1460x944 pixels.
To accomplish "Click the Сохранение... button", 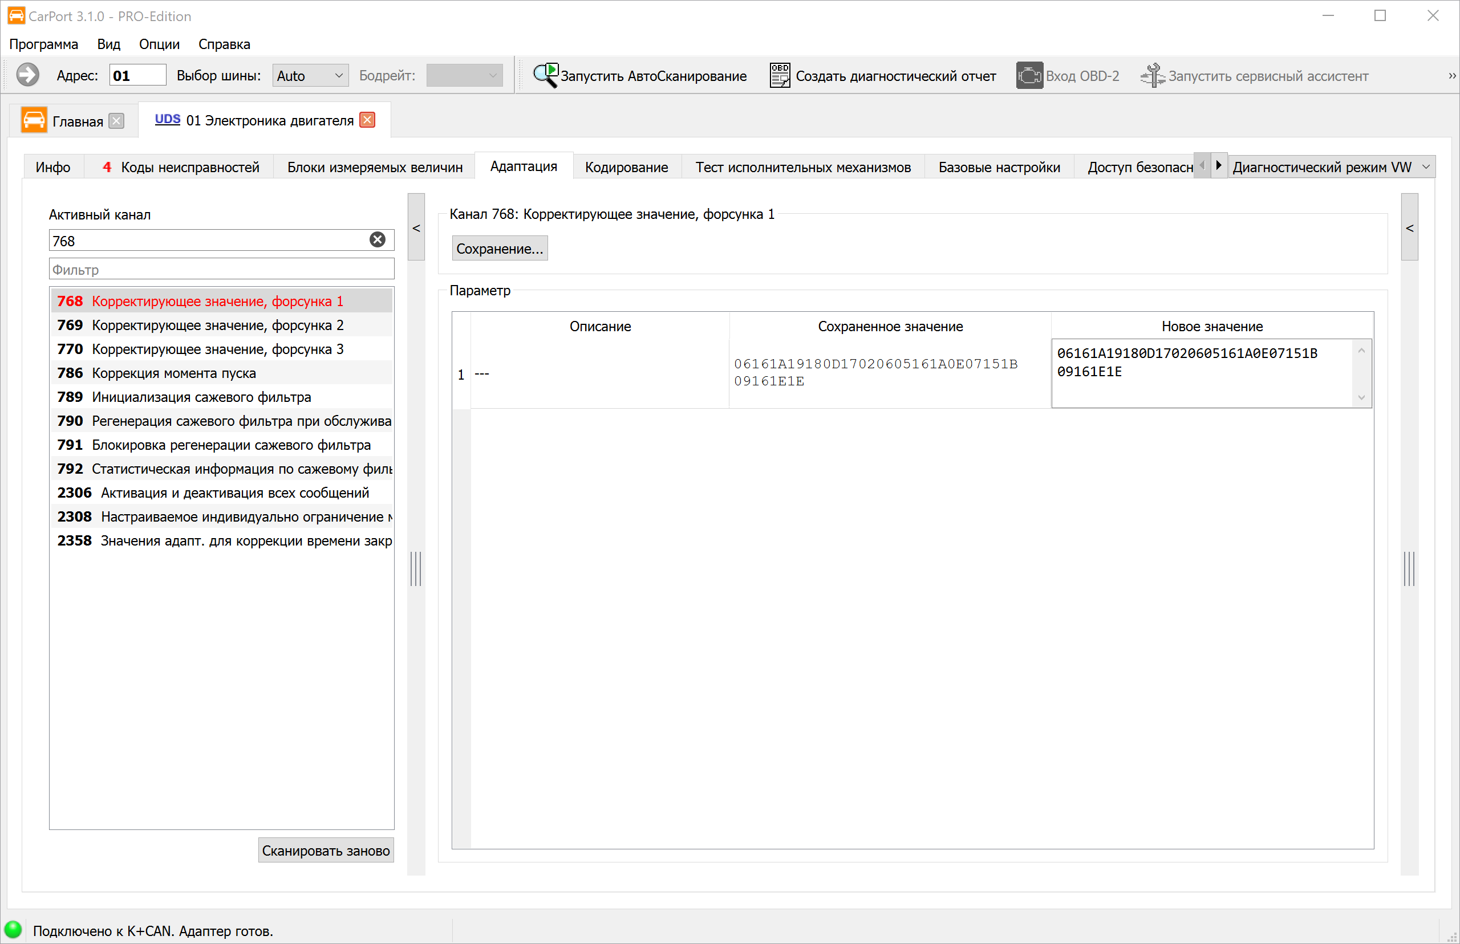I will pyautogui.click(x=500, y=249).
